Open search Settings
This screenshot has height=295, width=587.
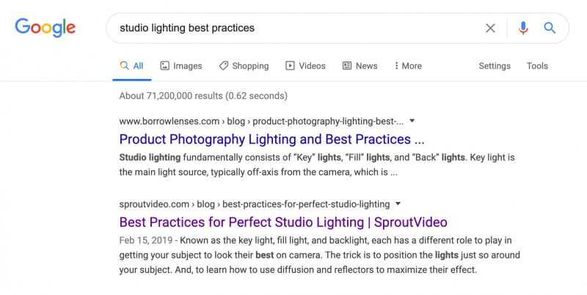pyautogui.click(x=495, y=66)
